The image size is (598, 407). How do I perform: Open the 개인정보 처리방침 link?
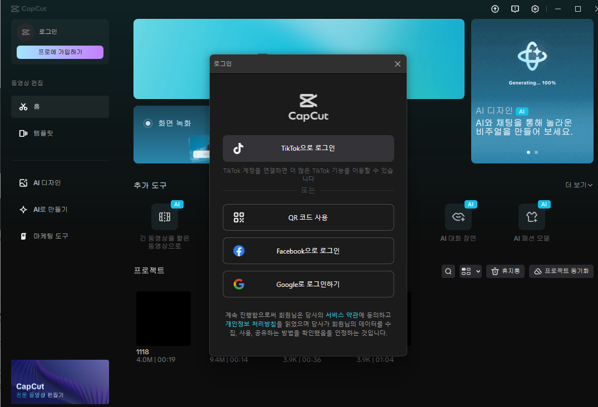[250, 324]
